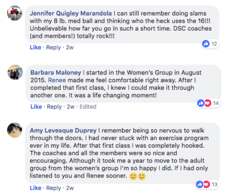Viewport: 229px width, 192px height.
Task: View edit history via Edited label
Action: [x=88, y=107]
